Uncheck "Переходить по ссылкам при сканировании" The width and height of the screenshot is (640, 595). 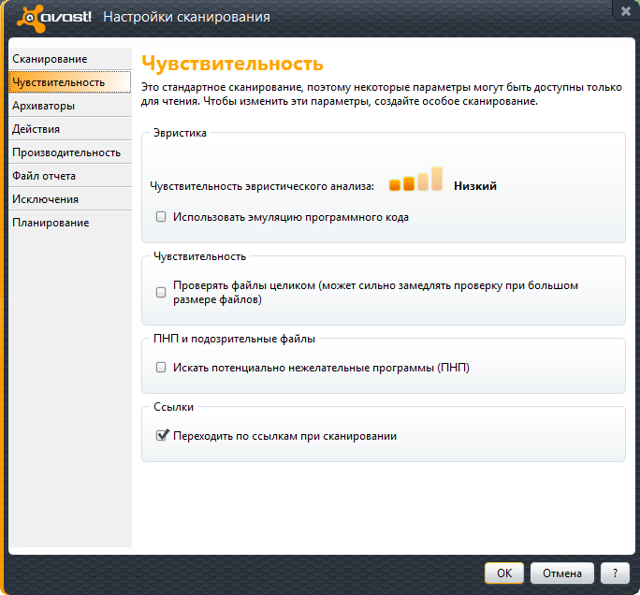pyautogui.click(x=162, y=436)
